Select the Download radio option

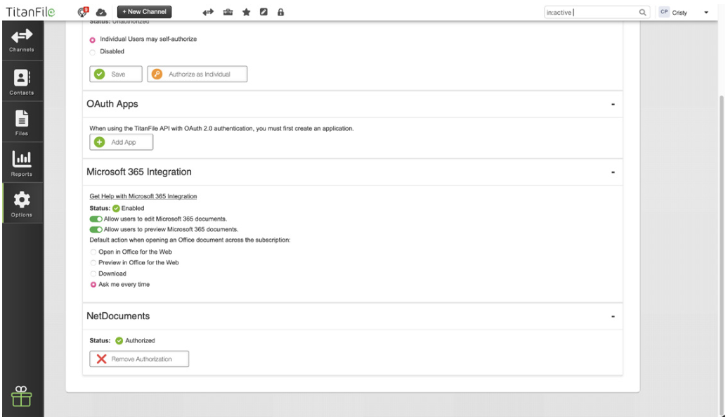[x=93, y=273]
